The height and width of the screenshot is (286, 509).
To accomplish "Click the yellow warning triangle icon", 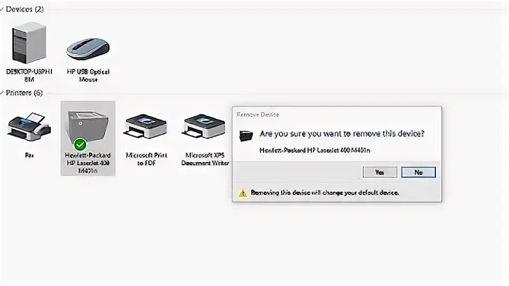I will pyautogui.click(x=243, y=193).
